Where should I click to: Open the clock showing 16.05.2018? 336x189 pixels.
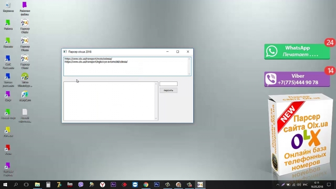click(x=317, y=185)
